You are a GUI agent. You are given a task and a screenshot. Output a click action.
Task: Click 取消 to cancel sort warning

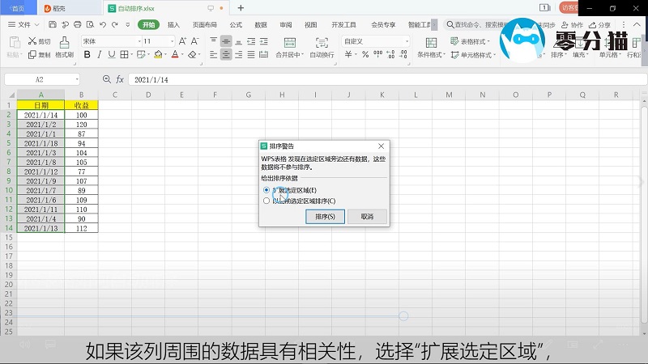click(x=367, y=217)
